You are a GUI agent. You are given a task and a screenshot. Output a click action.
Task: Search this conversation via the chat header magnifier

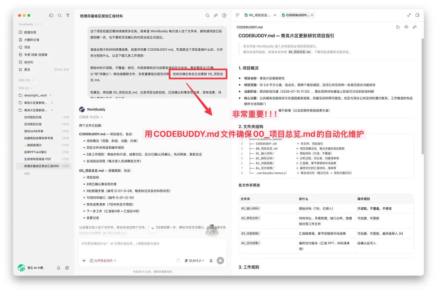pyautogui.click(x=207, y=15)
